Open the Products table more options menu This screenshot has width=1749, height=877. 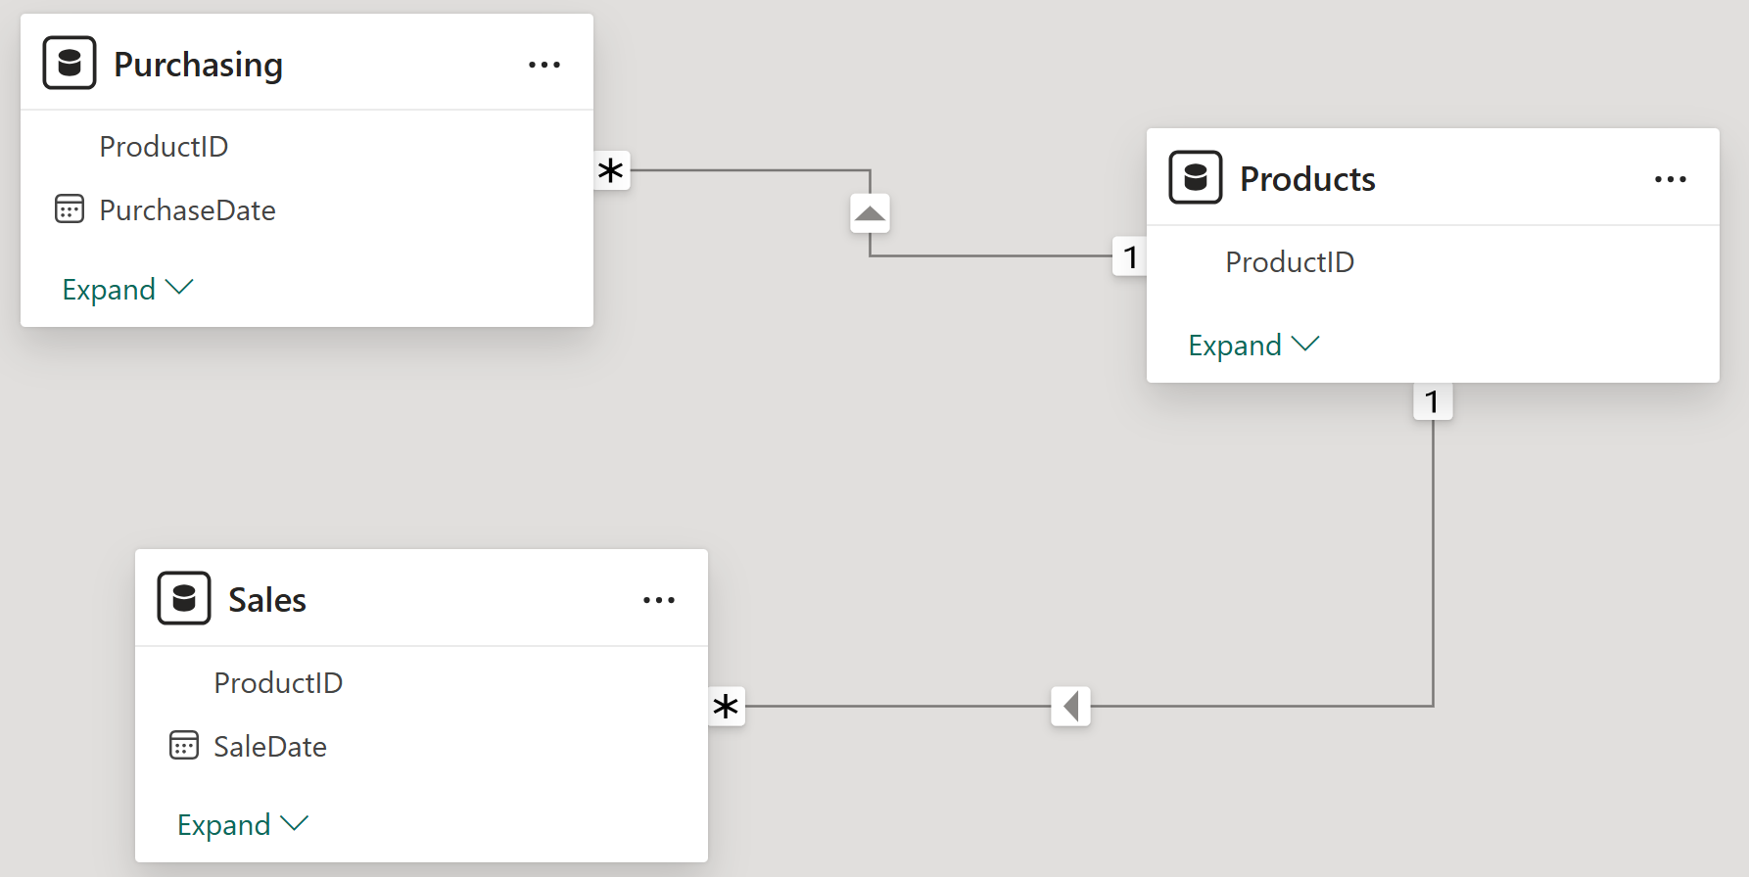pyautogui.click(x=1671, y=179)
